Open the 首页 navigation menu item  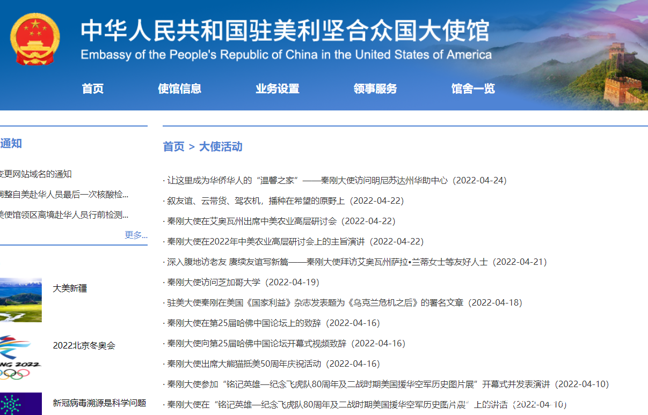click(x=93, y=89)
